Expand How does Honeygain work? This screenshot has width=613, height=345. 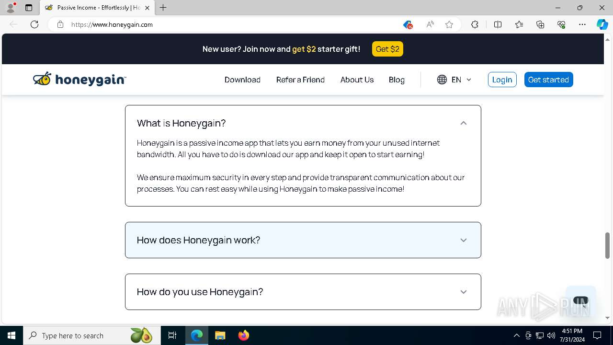click(x=303, y=240)
